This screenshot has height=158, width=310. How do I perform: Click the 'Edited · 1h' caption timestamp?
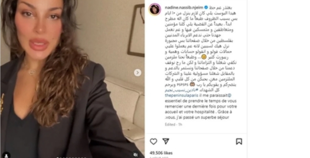[173, 125]
